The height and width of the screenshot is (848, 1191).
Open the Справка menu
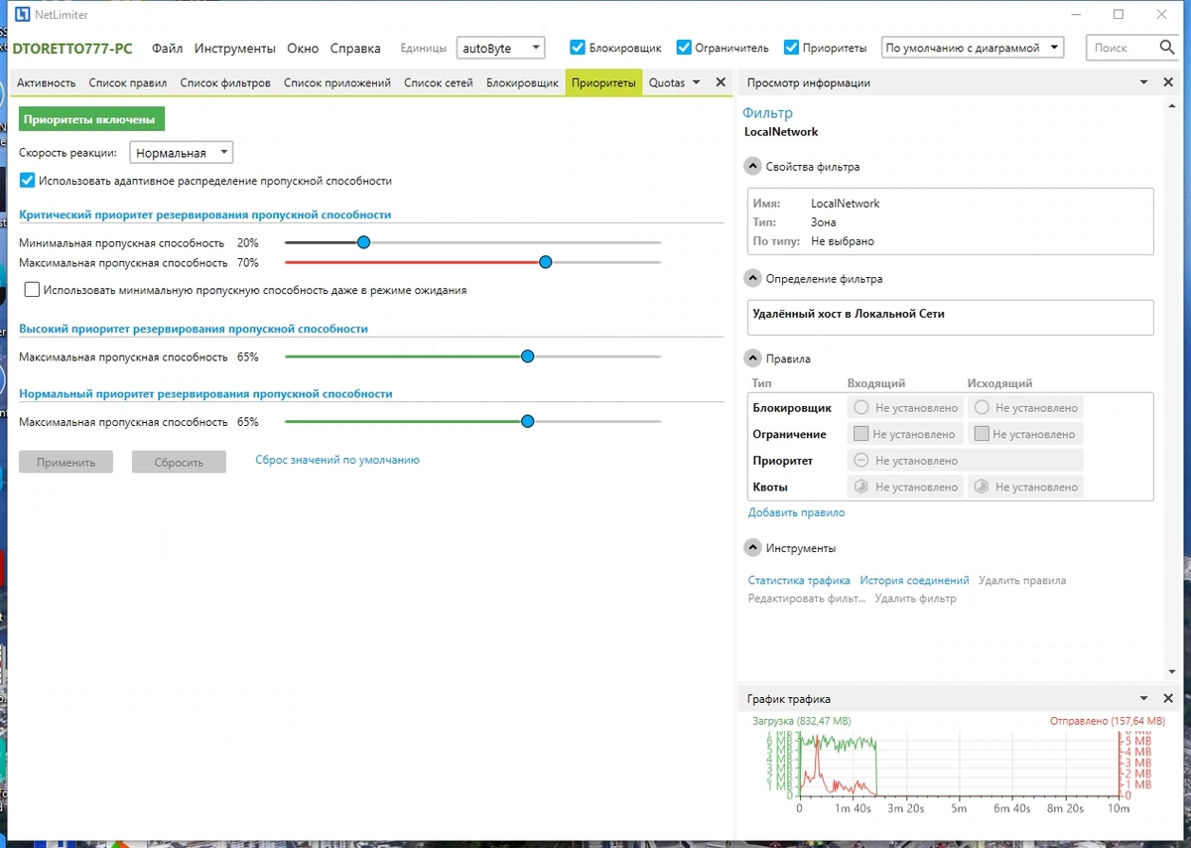[x=355, y=48]
